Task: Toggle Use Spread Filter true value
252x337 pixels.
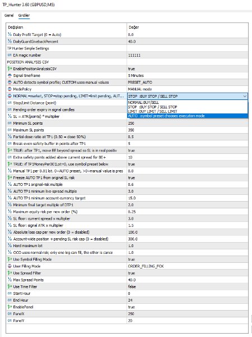Action: [188, 273]
